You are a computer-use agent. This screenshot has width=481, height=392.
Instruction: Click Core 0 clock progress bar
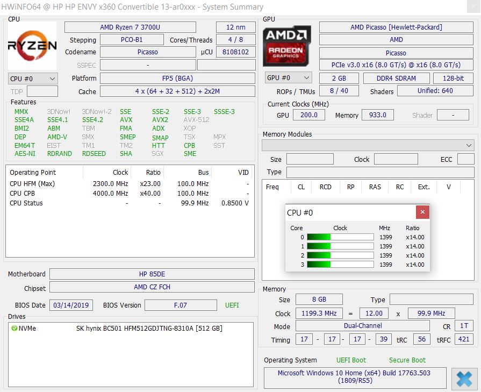coord(341,237)
